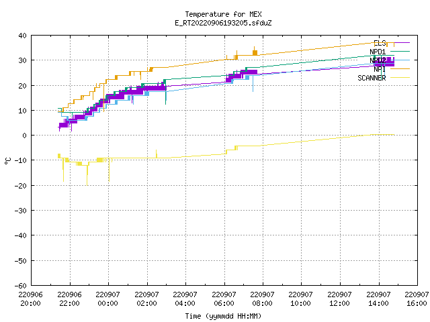Click the x-axis tick label 220907 00:00
430x322 pixels.
[x=108, y=299]
